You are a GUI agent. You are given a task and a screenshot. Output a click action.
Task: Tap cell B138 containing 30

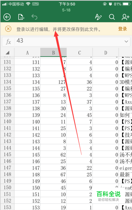click(53, 108)
